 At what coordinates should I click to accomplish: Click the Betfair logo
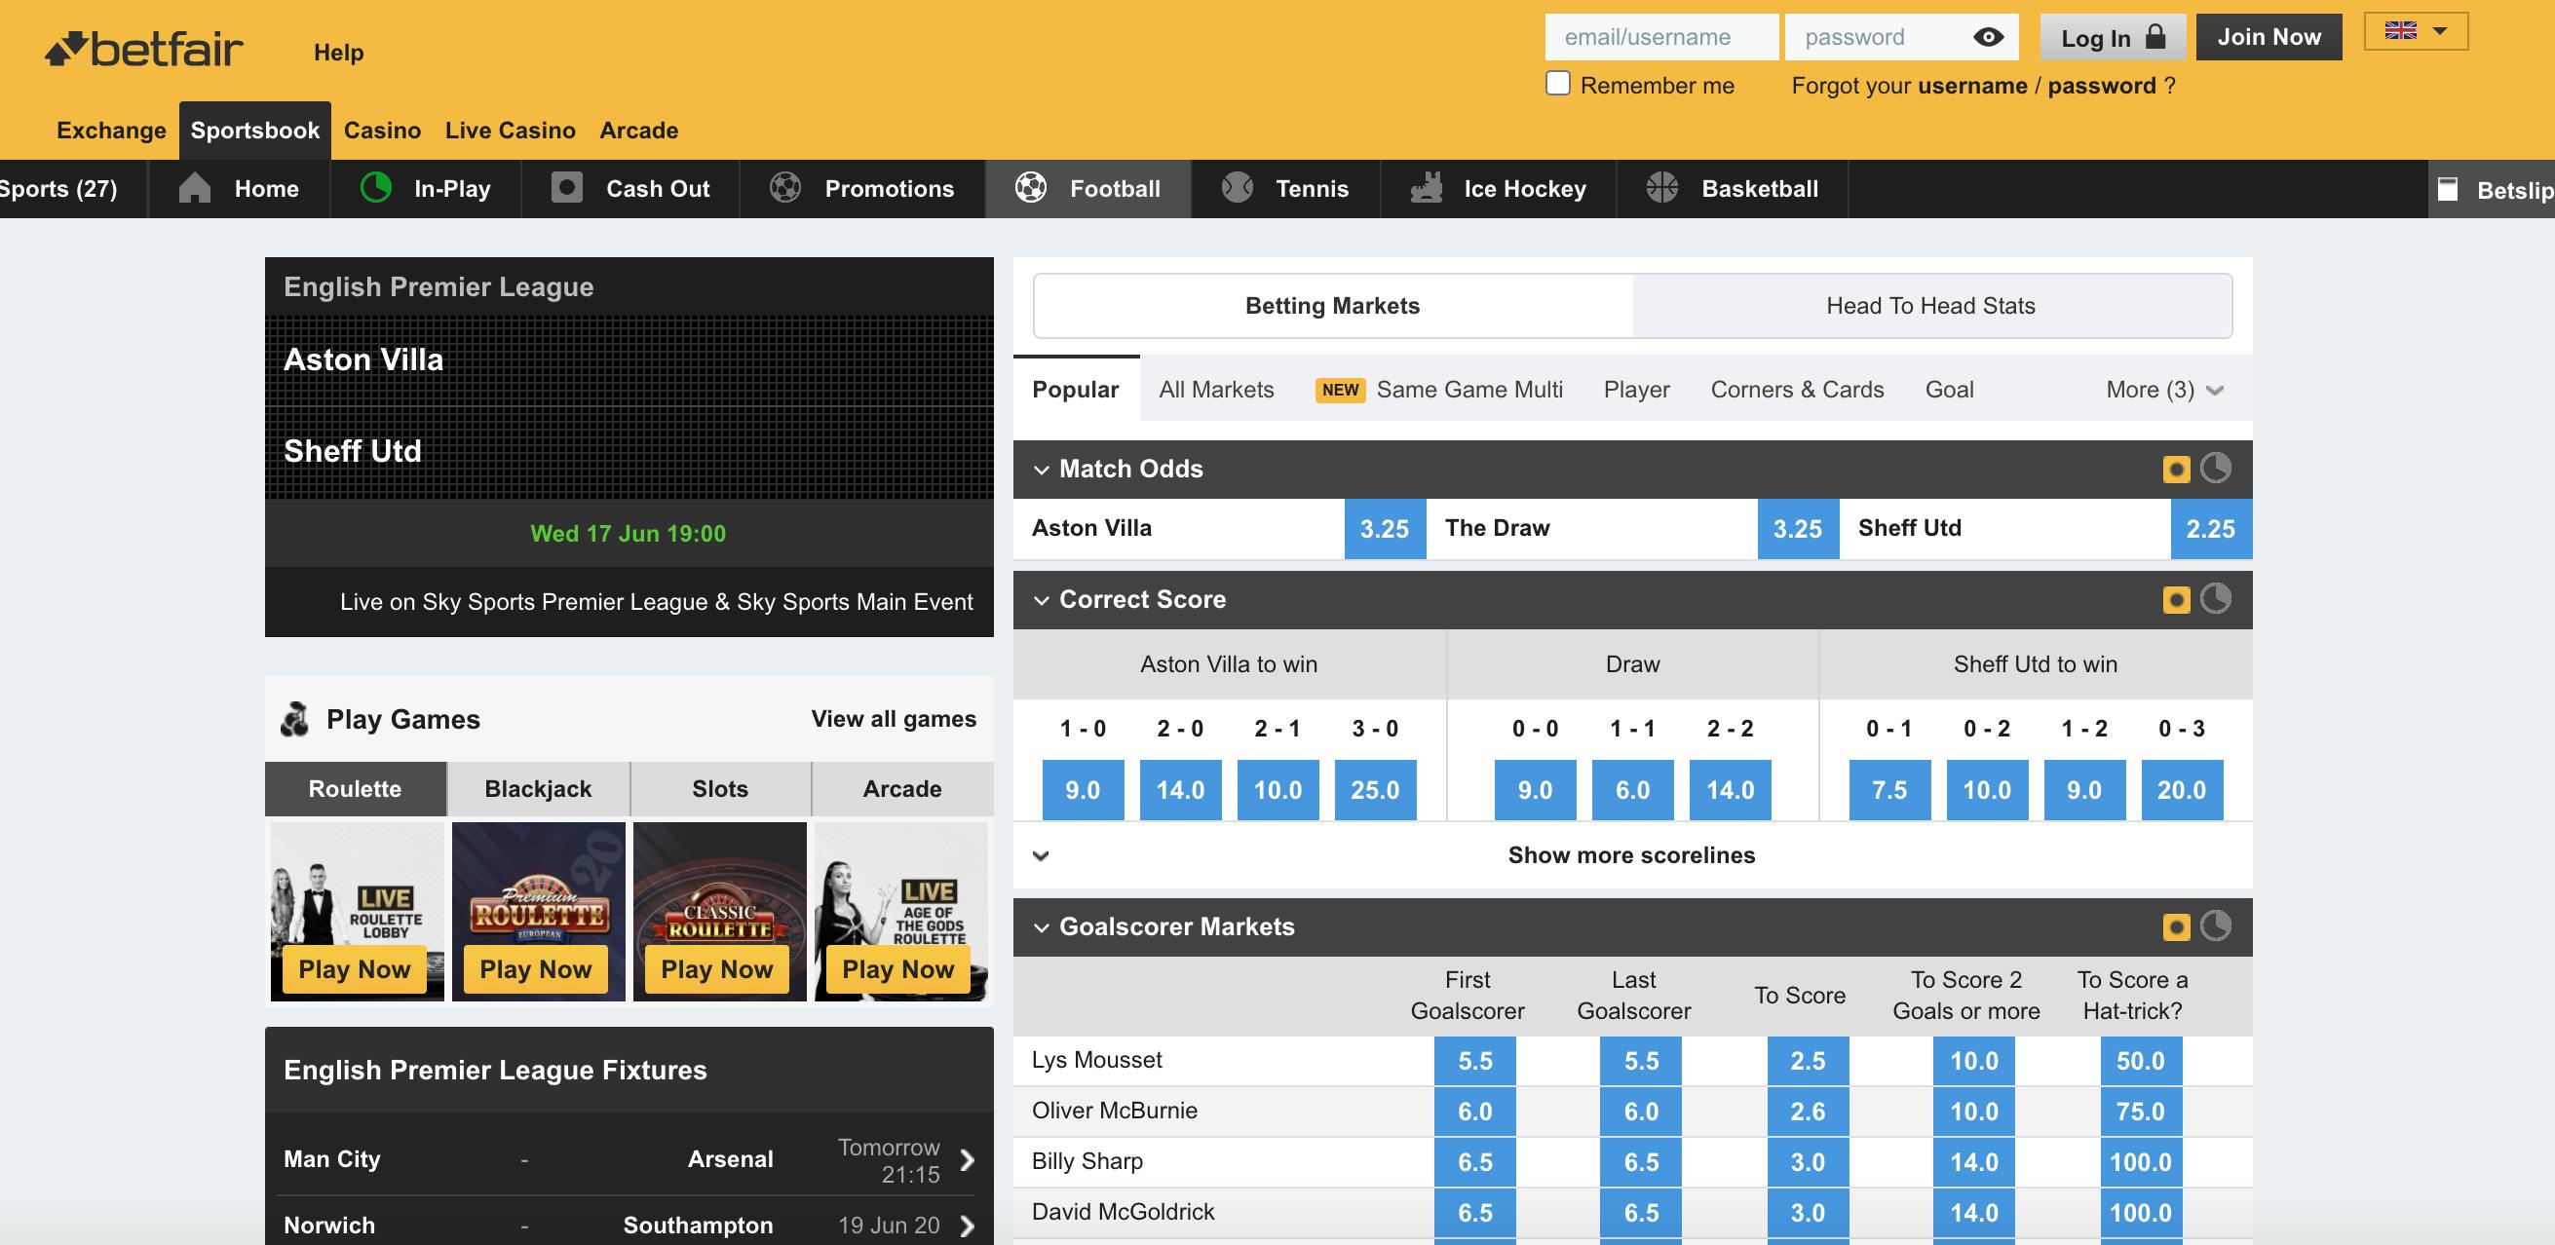coord(144,49)
